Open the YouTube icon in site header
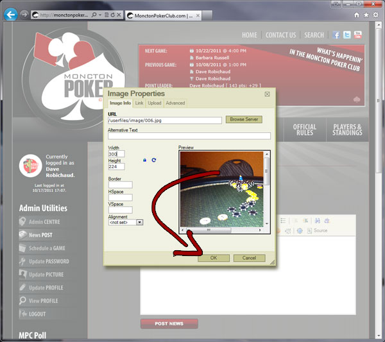This screenshot has width=385, height=342. coord(358,35)
